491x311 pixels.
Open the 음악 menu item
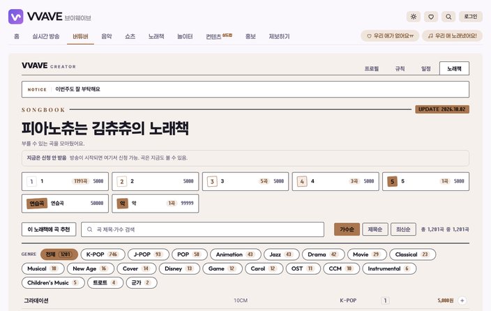(107, 36)
